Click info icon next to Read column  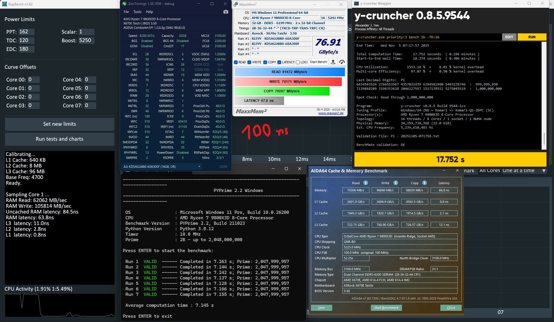365,183
